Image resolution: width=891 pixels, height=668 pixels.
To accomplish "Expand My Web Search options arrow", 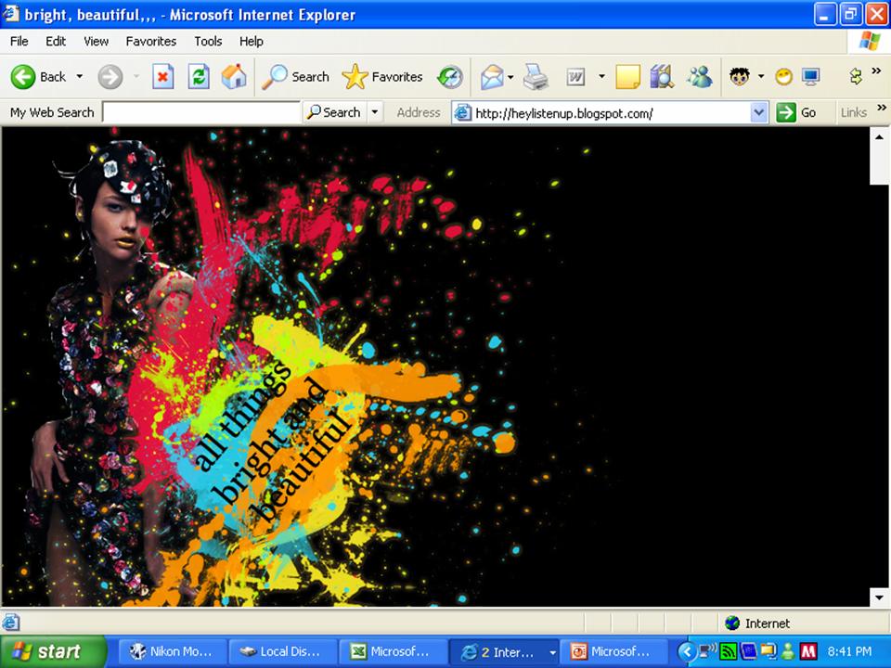I will (x=374, y=112).
